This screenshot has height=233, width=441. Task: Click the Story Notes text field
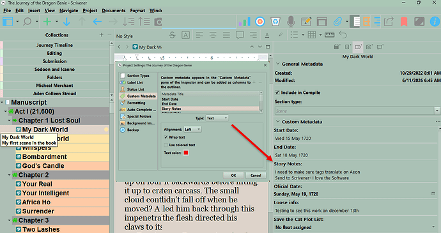(x=356, y=175)
